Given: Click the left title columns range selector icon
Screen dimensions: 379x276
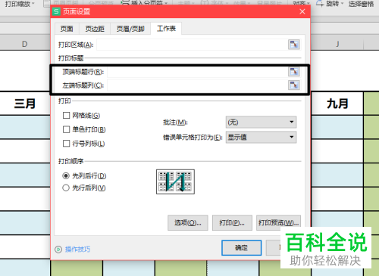Looking at the screenshot, I should click(294, 85).
